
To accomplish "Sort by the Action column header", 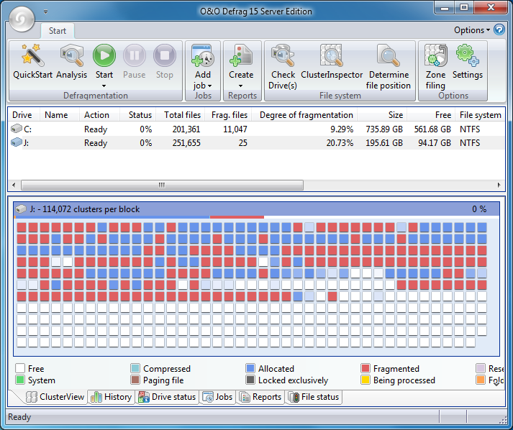I will [x=99, y=115].
